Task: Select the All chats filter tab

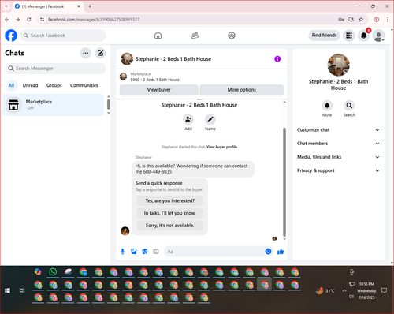Action: point(11,85)
